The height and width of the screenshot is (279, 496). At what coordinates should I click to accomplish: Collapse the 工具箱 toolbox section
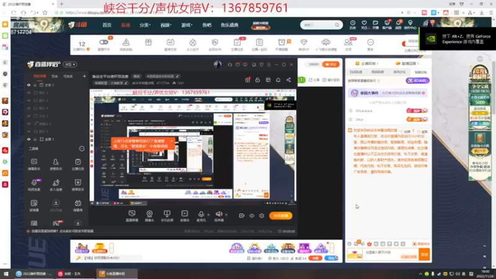(82, 149)
